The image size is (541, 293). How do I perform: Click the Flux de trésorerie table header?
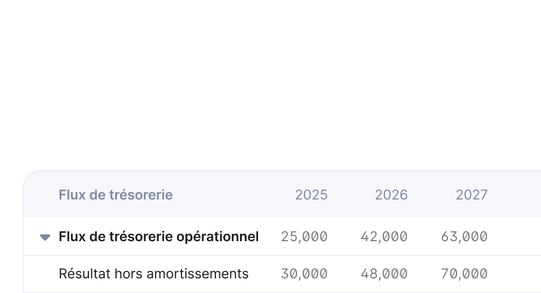point(116,195)
